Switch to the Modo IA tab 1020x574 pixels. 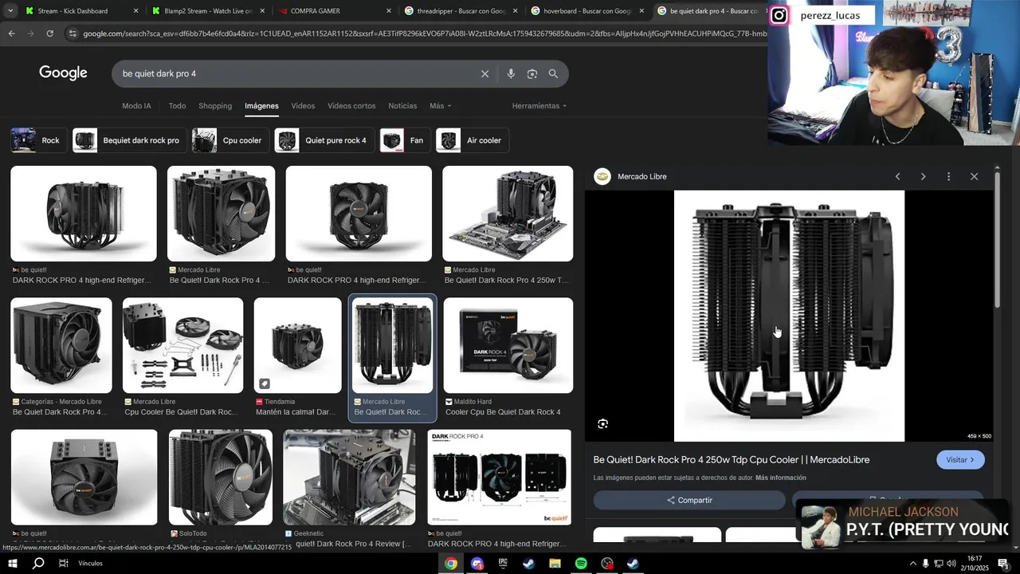136,106
